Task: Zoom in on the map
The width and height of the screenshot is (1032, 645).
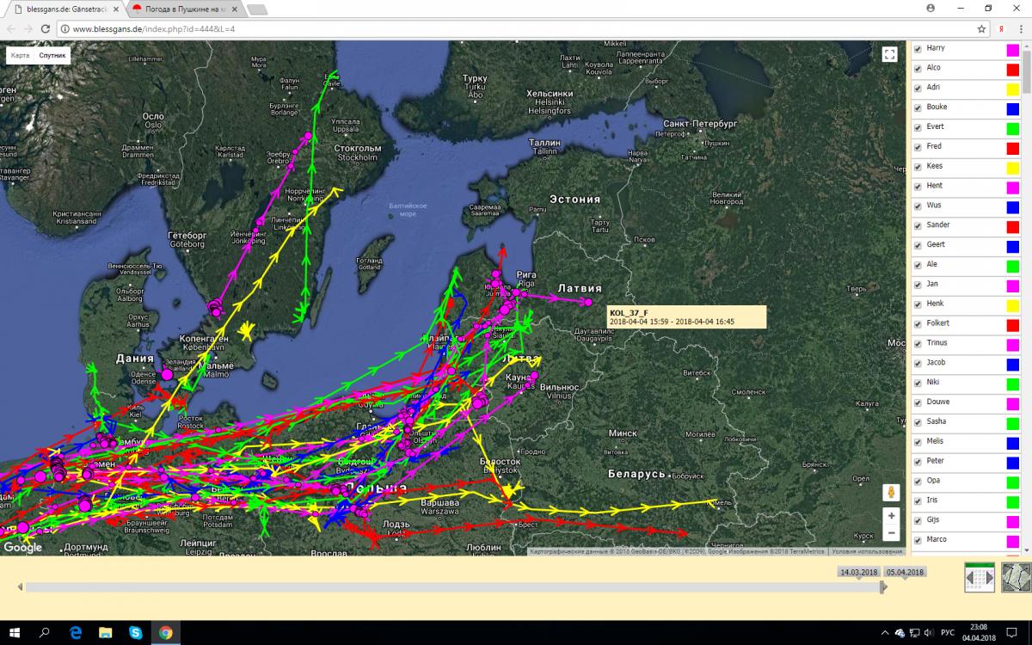Action: (x=891, y=516)
